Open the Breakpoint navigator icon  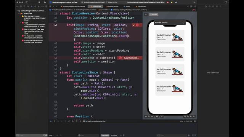pyautogui.click(x=42, y=6)
